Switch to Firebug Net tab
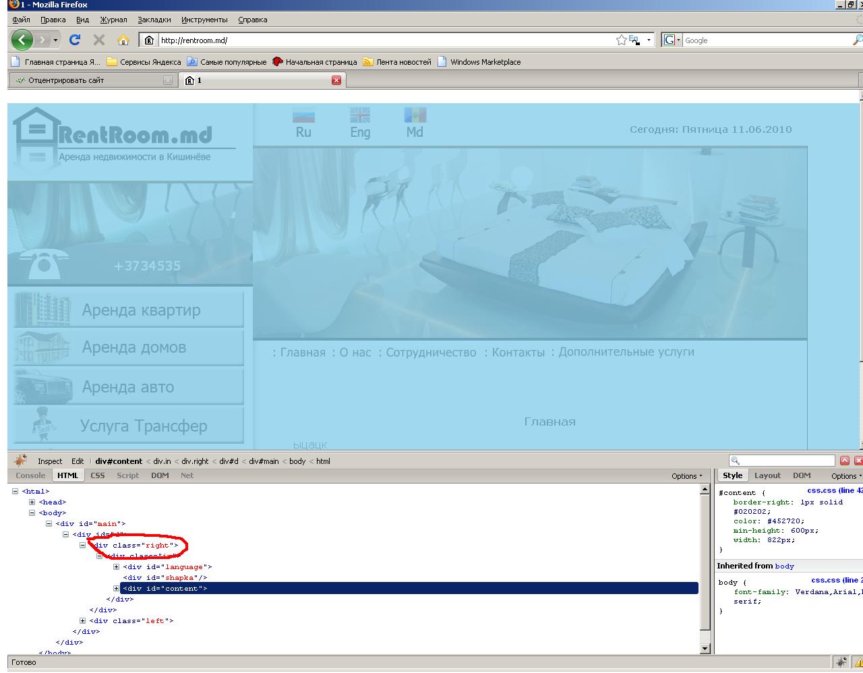 point(187,475)
